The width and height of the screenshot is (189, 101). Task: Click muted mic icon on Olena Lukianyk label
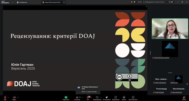coord(154,83)
